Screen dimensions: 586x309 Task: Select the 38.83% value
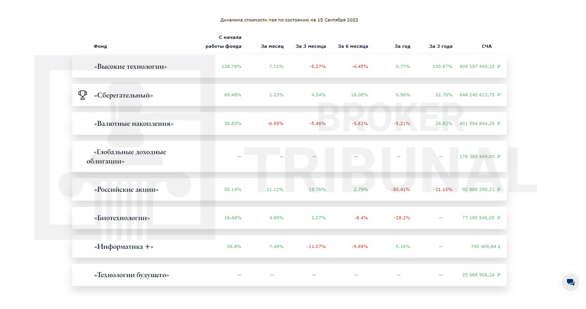pos(233,124)
